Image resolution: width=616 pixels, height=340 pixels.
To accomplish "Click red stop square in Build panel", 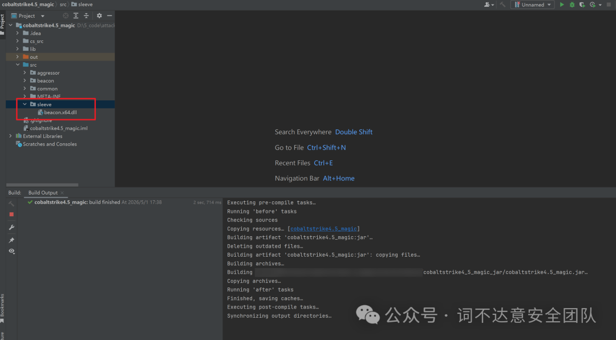I will [x=11, y=214].
